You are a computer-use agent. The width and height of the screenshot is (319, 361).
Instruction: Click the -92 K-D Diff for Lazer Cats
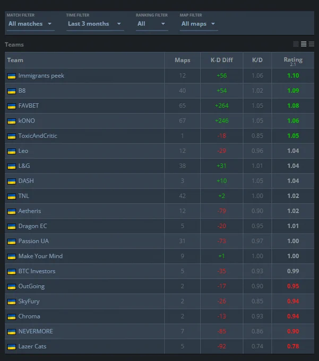coord(222,346)
